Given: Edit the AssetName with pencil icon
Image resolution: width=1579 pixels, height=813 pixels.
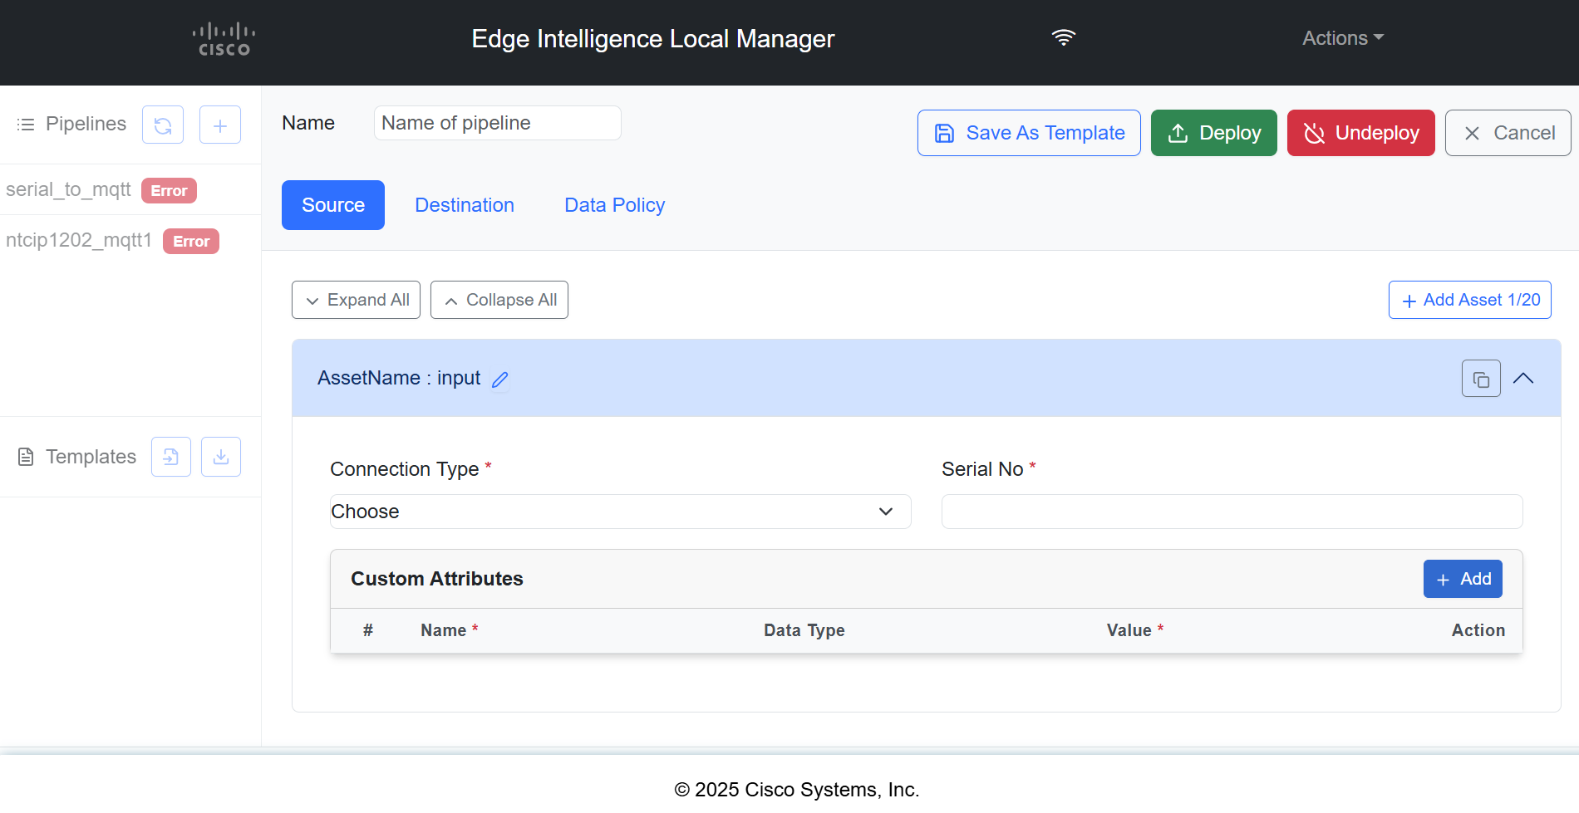Looking at the screenshot, I should pyautogui.click(x=499, y=380).
